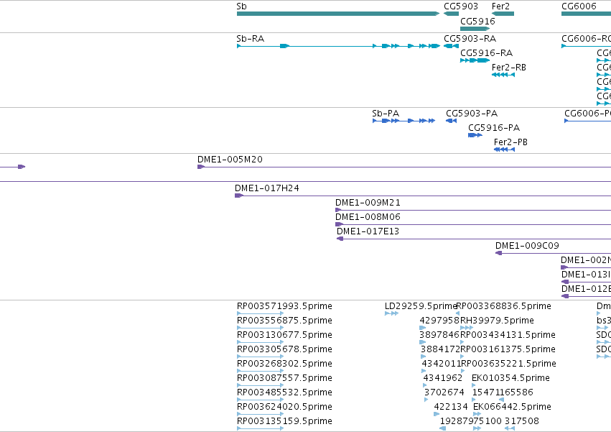This screenshot has width=611, height=432.
Task: Click the CG5903 gene arrow
Action: (x=451, y=14)
